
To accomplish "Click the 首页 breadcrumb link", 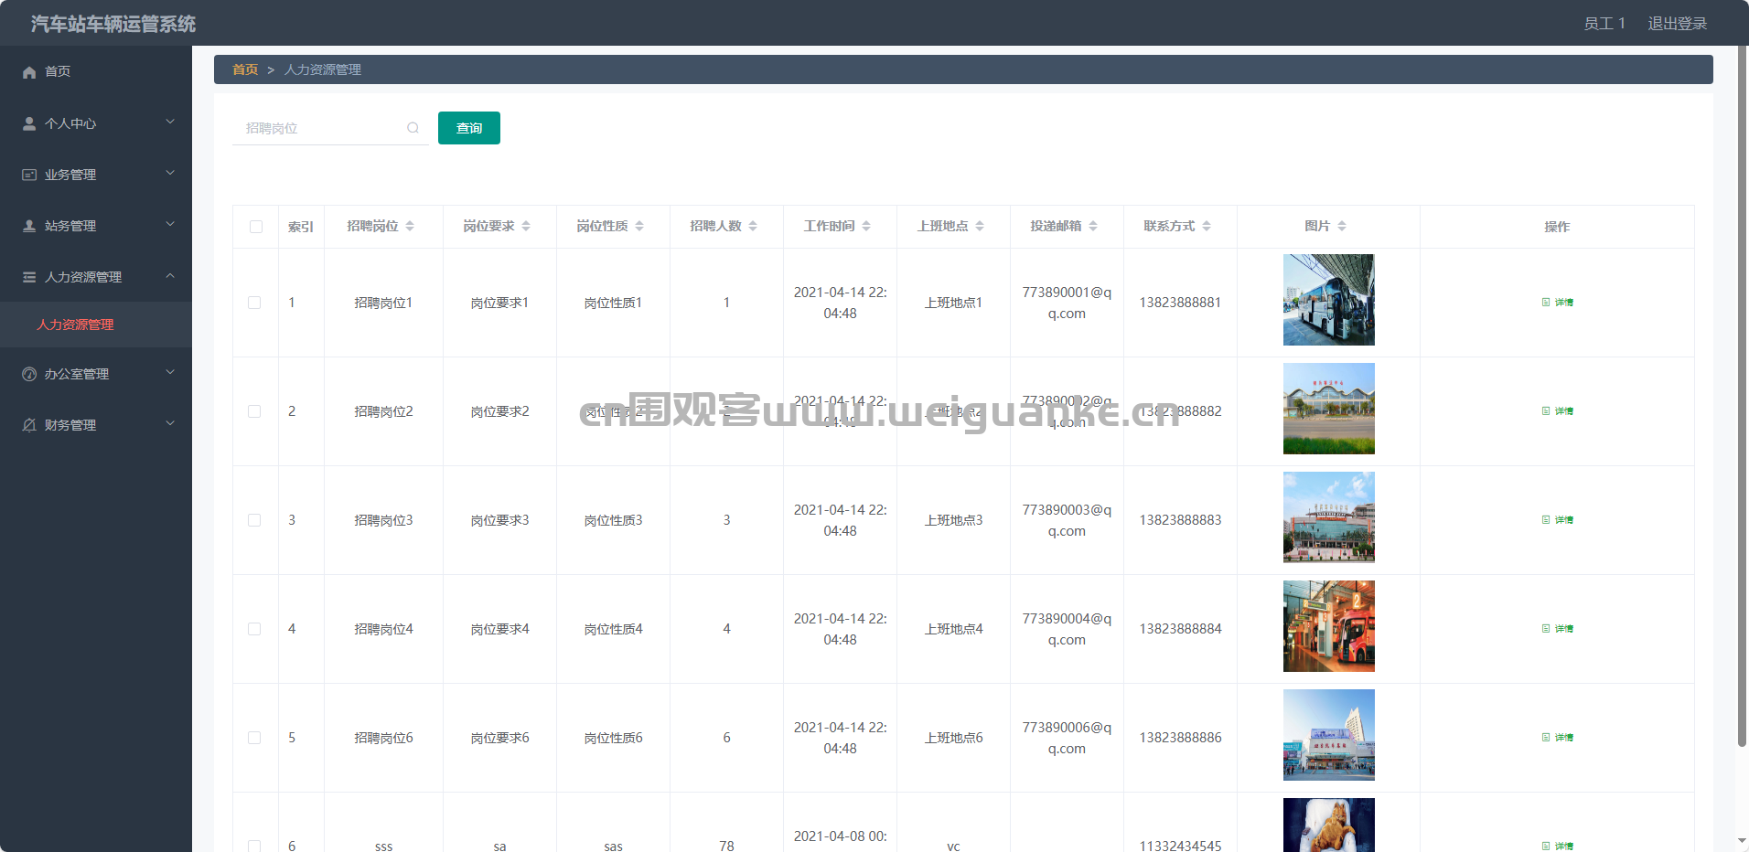I will pyautogui.click(x=245, y=69).
